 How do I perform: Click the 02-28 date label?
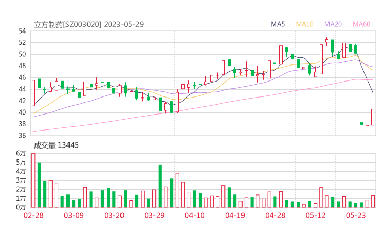pyautogui.click(x=33, y=215)
